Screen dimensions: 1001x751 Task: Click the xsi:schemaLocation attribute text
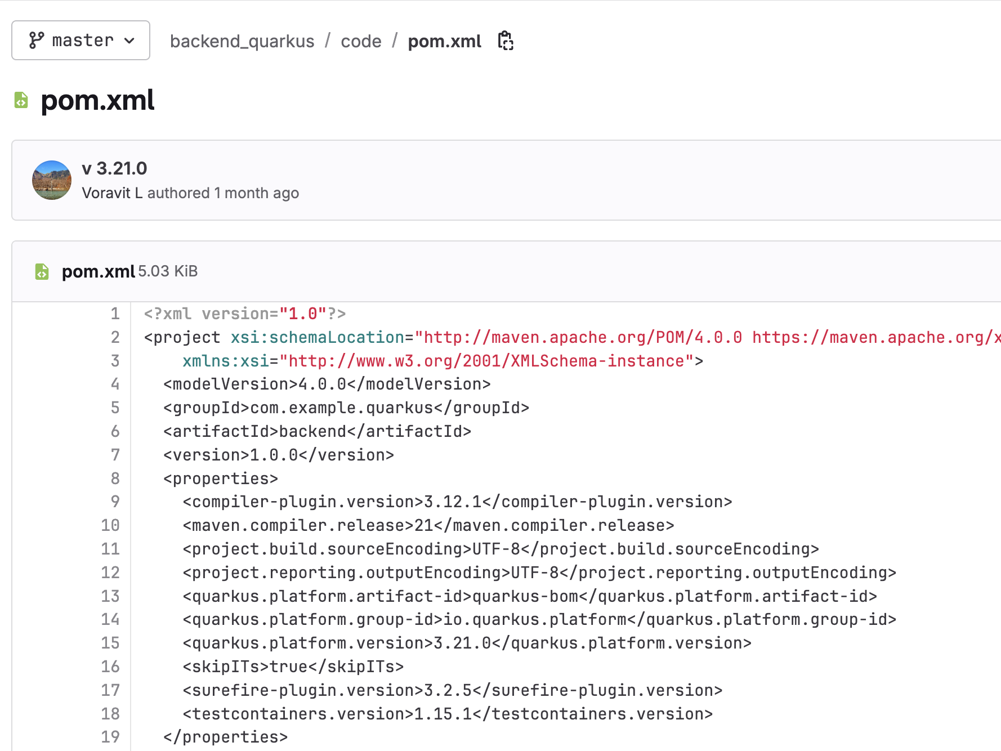[318, 337]
